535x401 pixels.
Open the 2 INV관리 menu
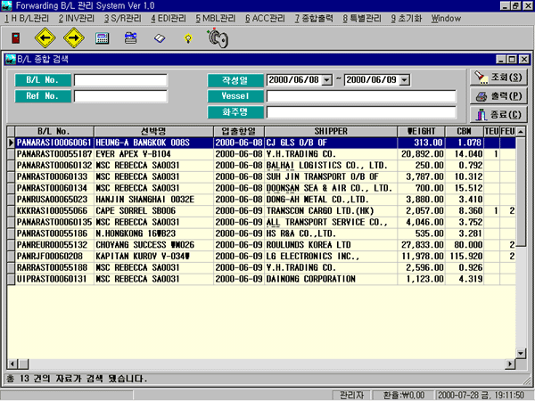coord(76,19)
